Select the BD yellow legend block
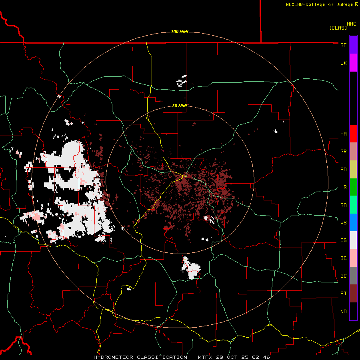 [353, 170]
